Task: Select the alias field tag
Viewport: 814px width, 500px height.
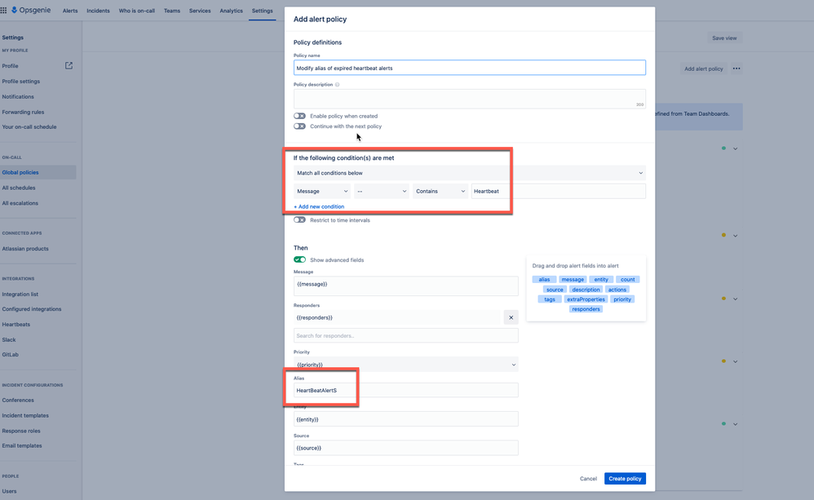Action: click(544, 279)
